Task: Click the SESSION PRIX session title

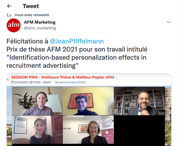Action: 62,77
